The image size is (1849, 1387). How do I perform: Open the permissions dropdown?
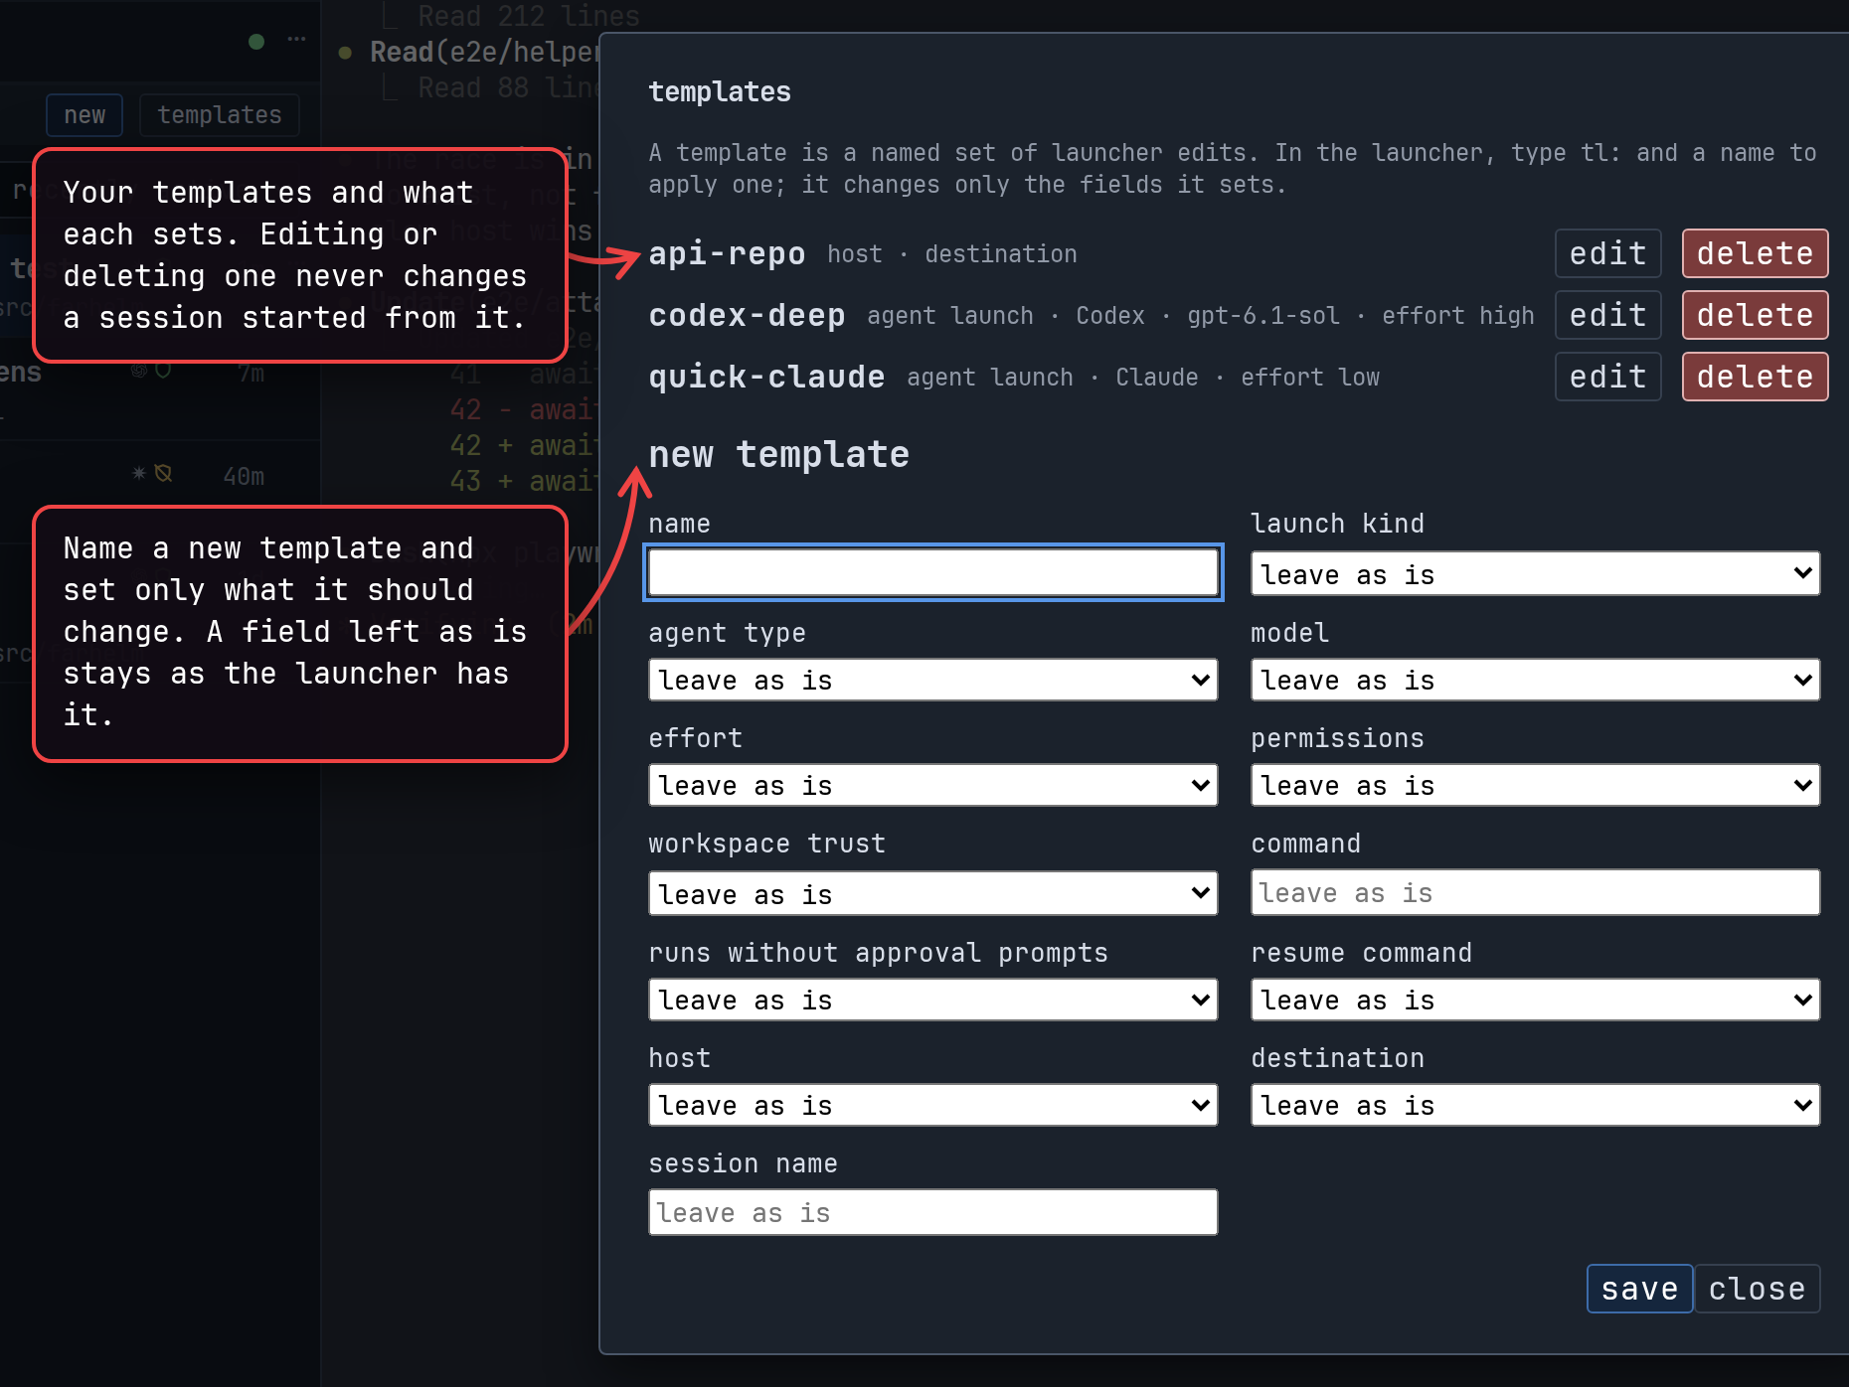click(1535, 785)
